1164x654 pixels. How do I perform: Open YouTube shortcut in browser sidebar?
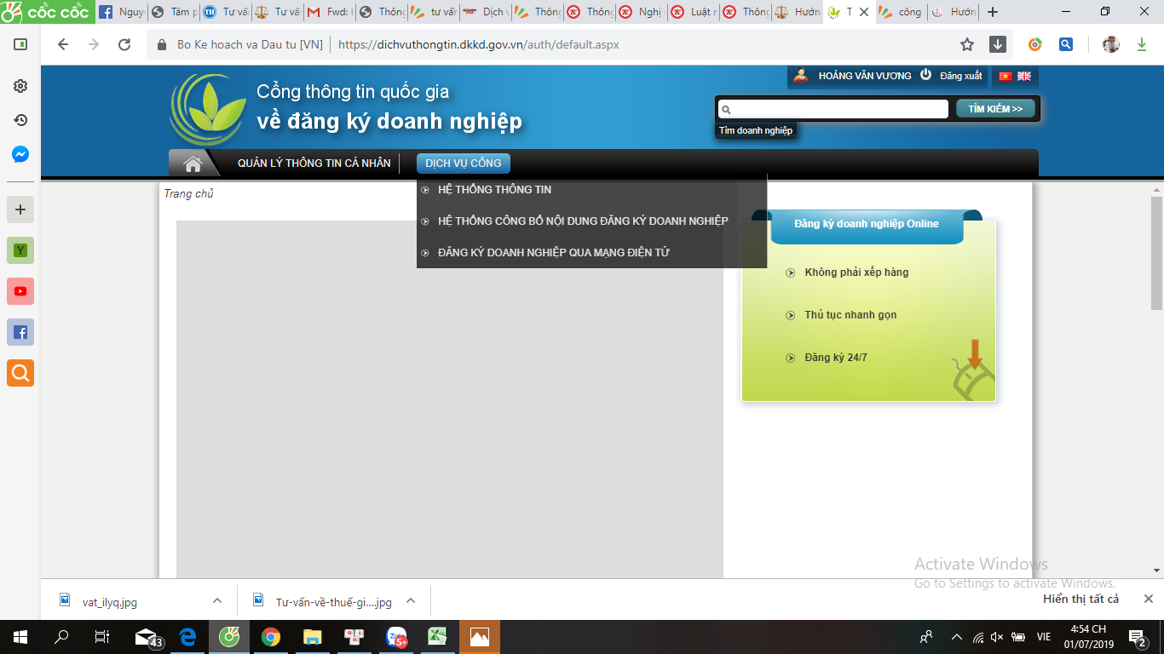(x=20, y=291)
